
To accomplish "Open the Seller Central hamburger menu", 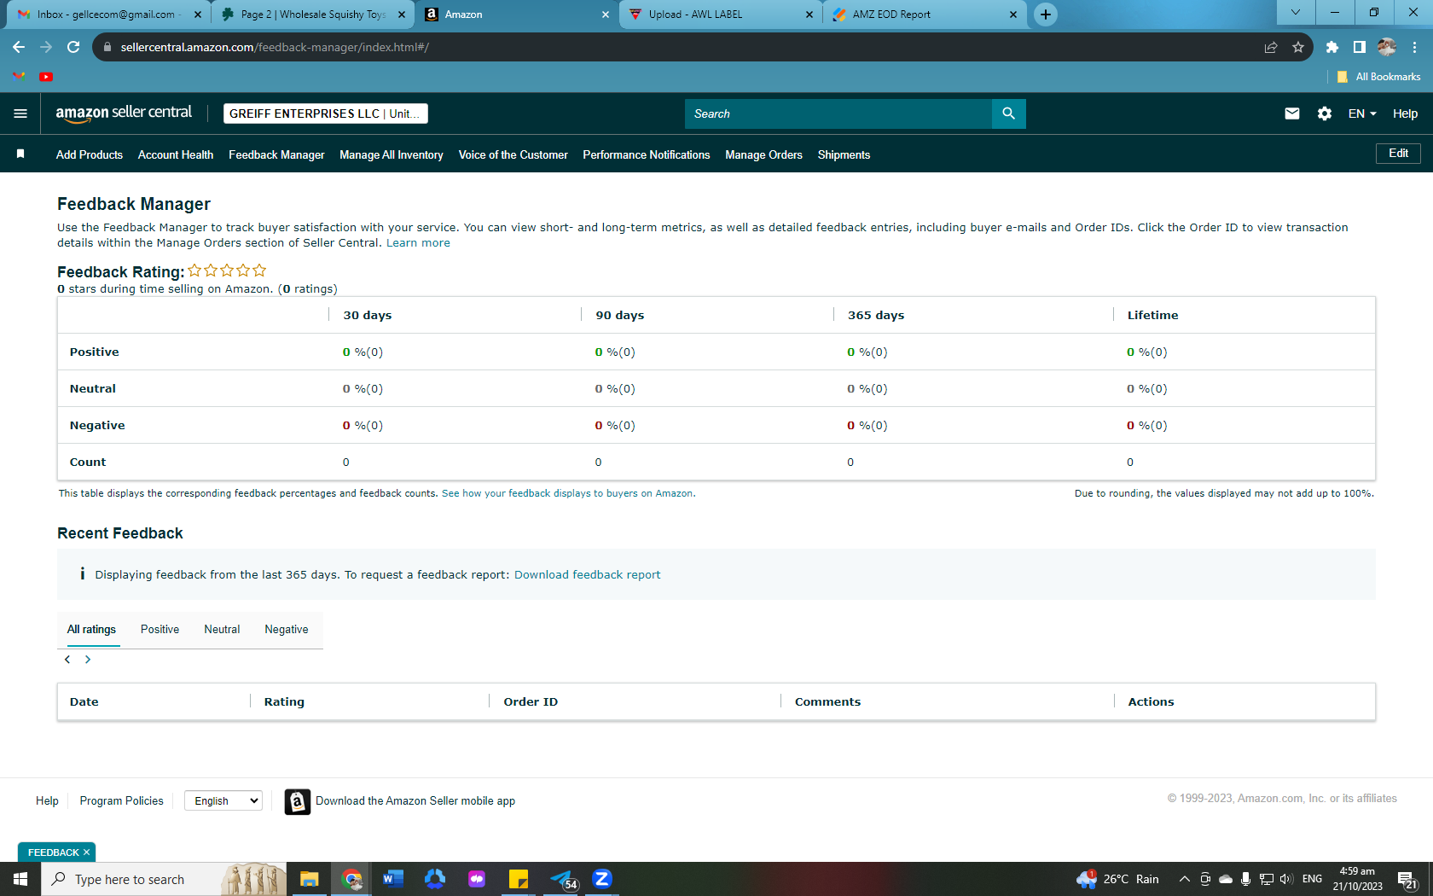I will 20,113.
